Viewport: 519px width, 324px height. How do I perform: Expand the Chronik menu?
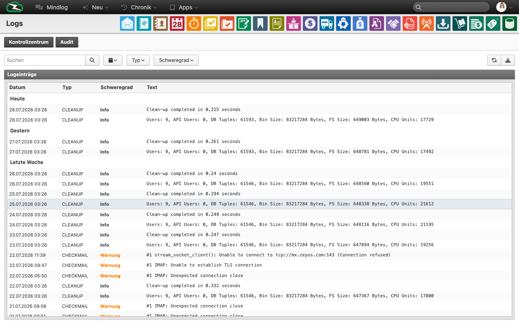pyautogui.click(x=139, y=7)
